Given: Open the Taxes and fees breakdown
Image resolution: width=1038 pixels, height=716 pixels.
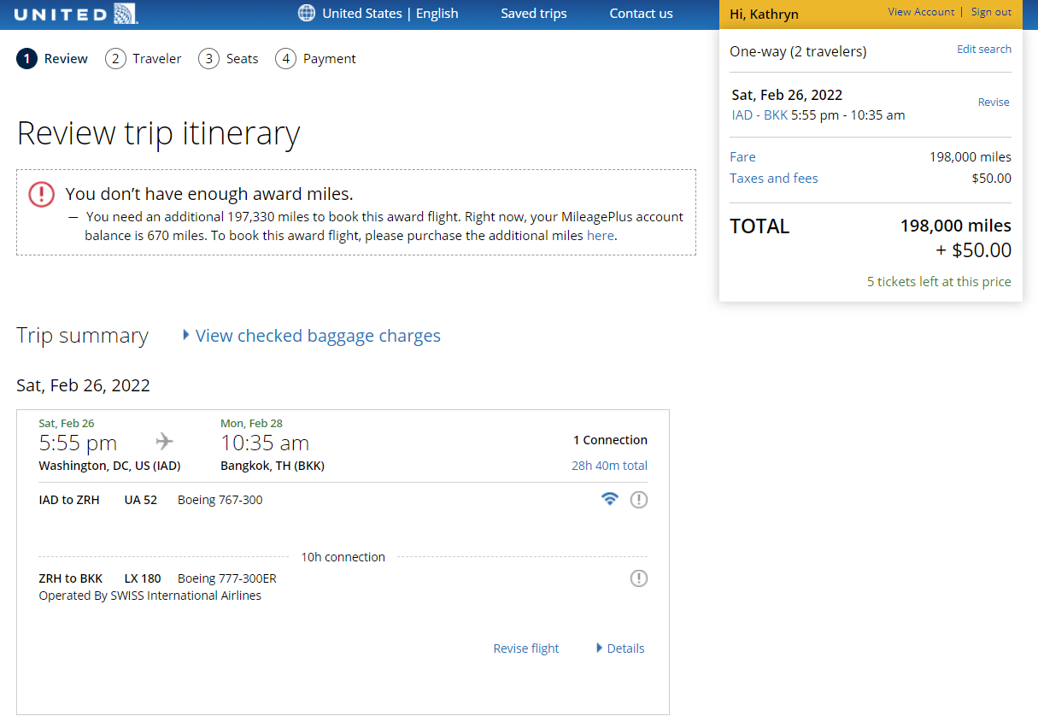Looking at the screenshot, I should coord(773,178).
